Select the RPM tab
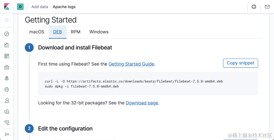This screenshot has height=140, width=274. (x=76, y=32)
